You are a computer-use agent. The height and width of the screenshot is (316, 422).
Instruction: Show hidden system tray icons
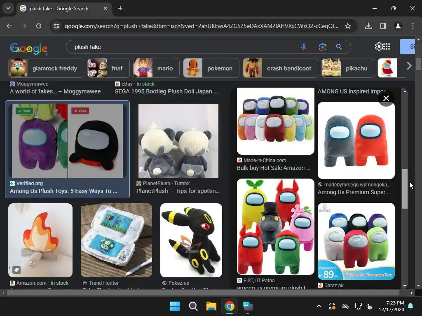[319, 306]
